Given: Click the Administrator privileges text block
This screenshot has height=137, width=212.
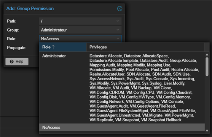Looking at the screenshot, I should click(x=144, y=88).
